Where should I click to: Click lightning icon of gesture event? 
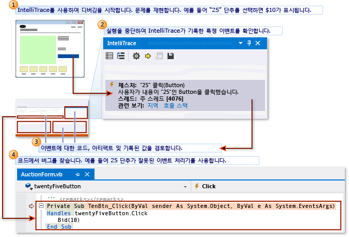[x=111, y=85]
